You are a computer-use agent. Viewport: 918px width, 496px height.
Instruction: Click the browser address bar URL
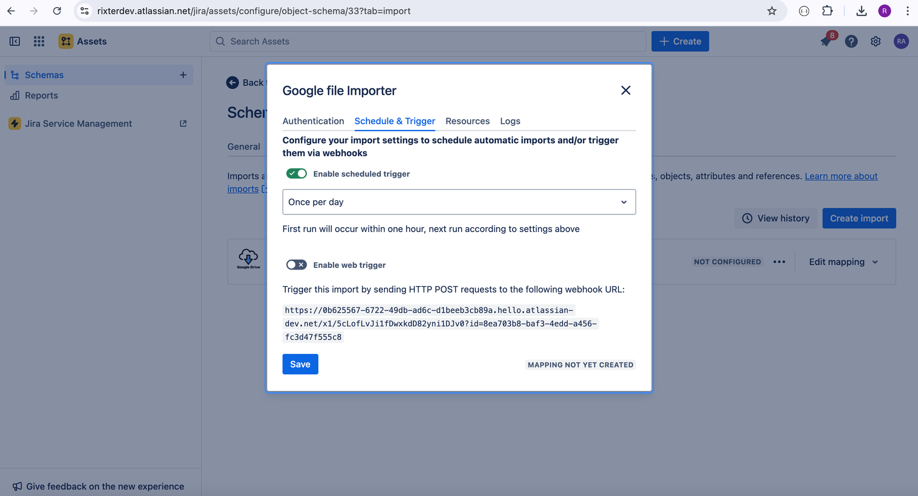click(x=254, y=11)
